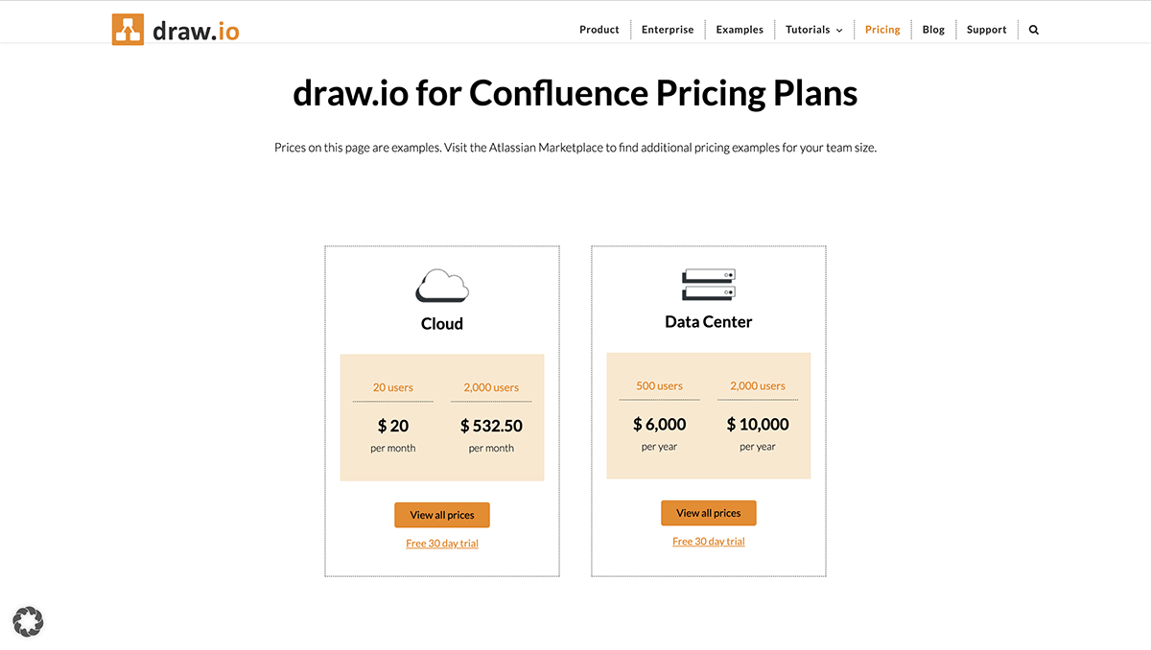Open the Support page

point(987,30)
